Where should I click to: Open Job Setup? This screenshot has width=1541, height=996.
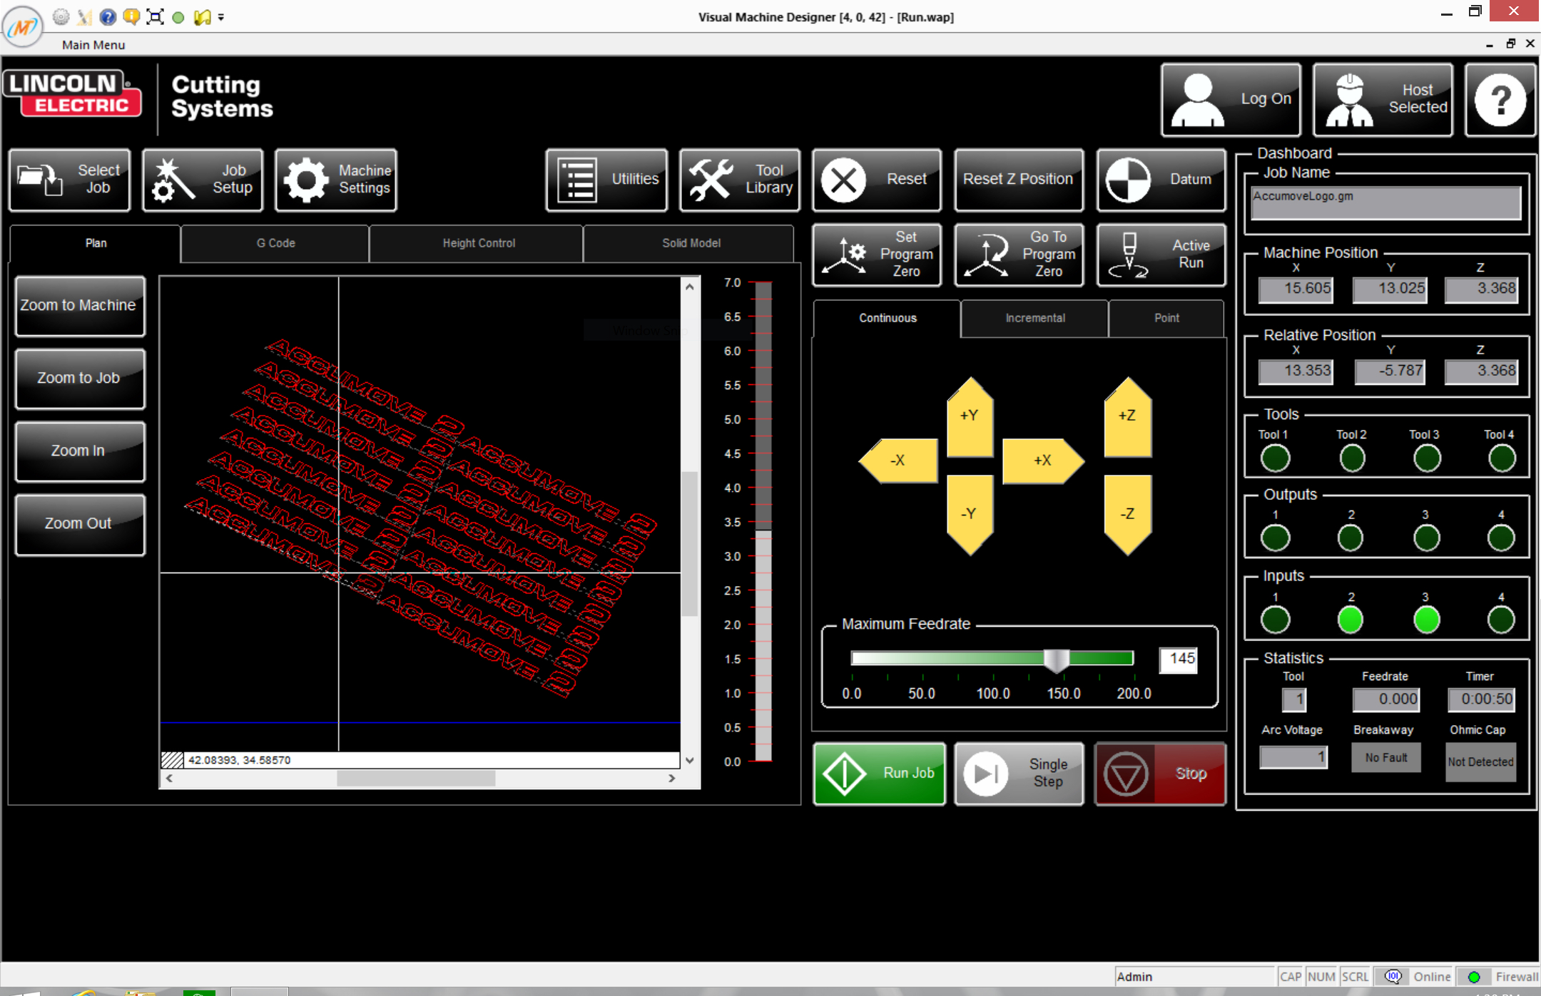[x=202, y=180]
